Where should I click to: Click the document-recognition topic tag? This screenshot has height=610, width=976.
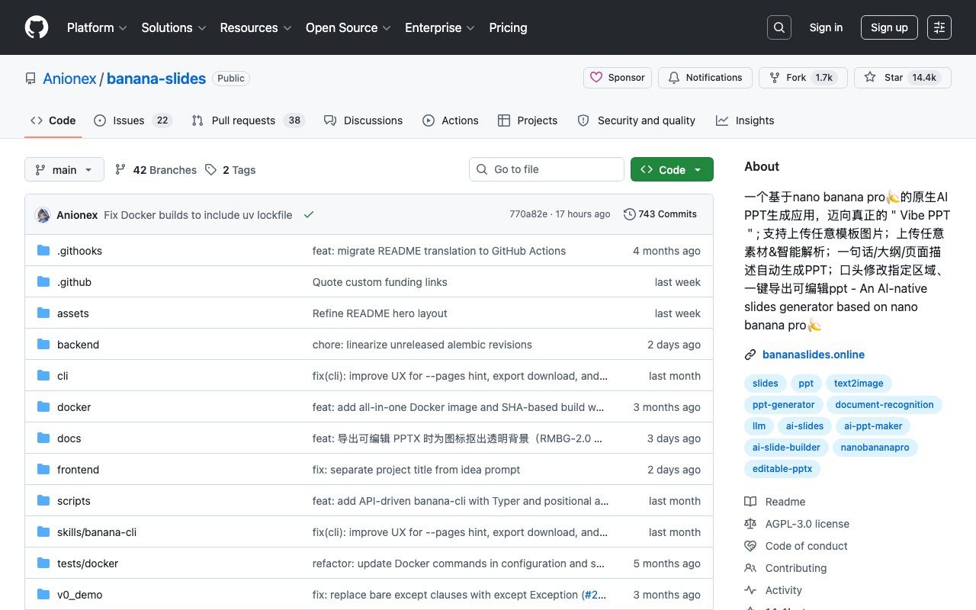884,405
